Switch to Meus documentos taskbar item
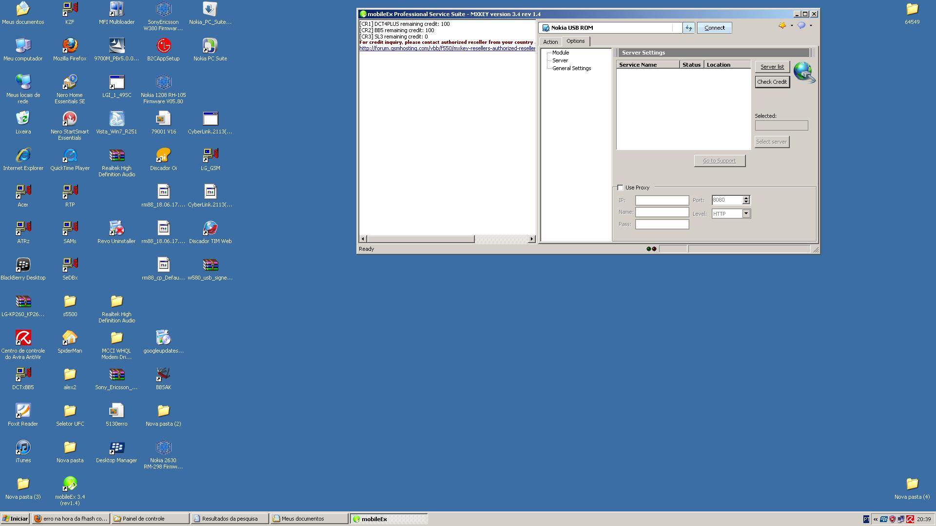The width and height of the screenshot is (936, 526). (x=309, y=519)
